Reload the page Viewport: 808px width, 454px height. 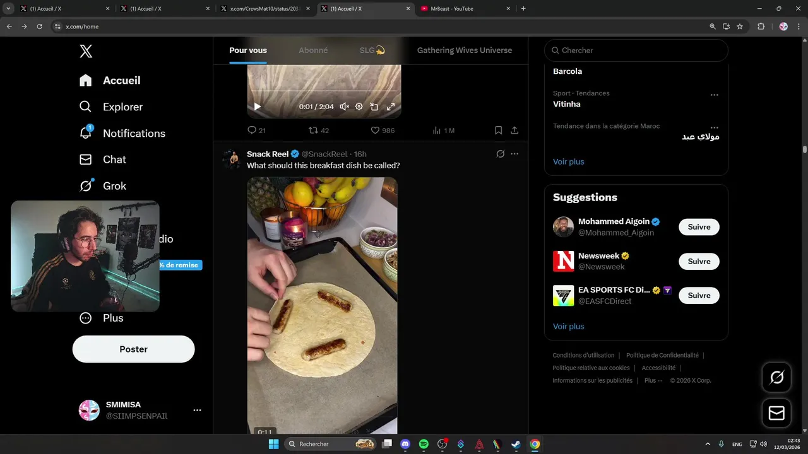[39, 26]
